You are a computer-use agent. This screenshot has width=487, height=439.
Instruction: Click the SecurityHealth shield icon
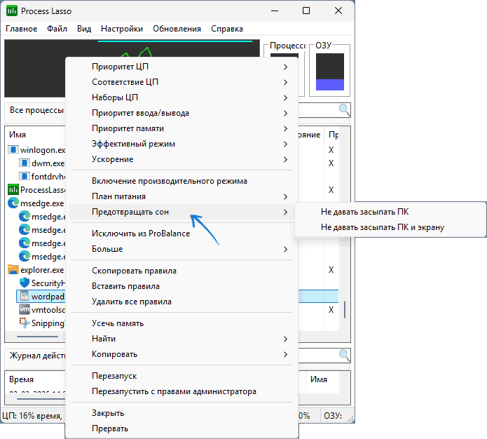(25, 283)
